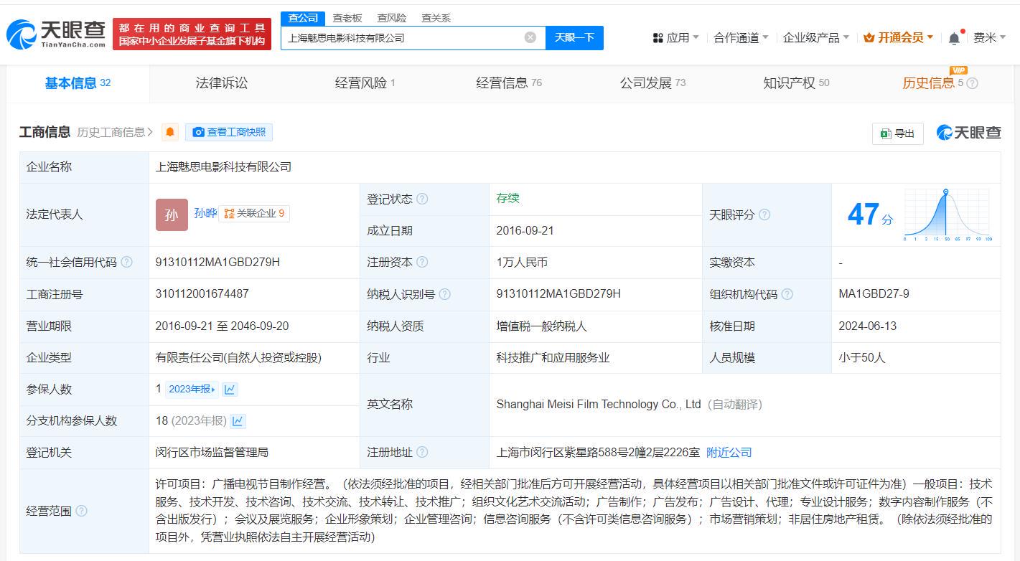The height and width of the screenshot is (561, 1020).
Task: Click help icon beside 纳税人识别号
Action: click(445, 294)
